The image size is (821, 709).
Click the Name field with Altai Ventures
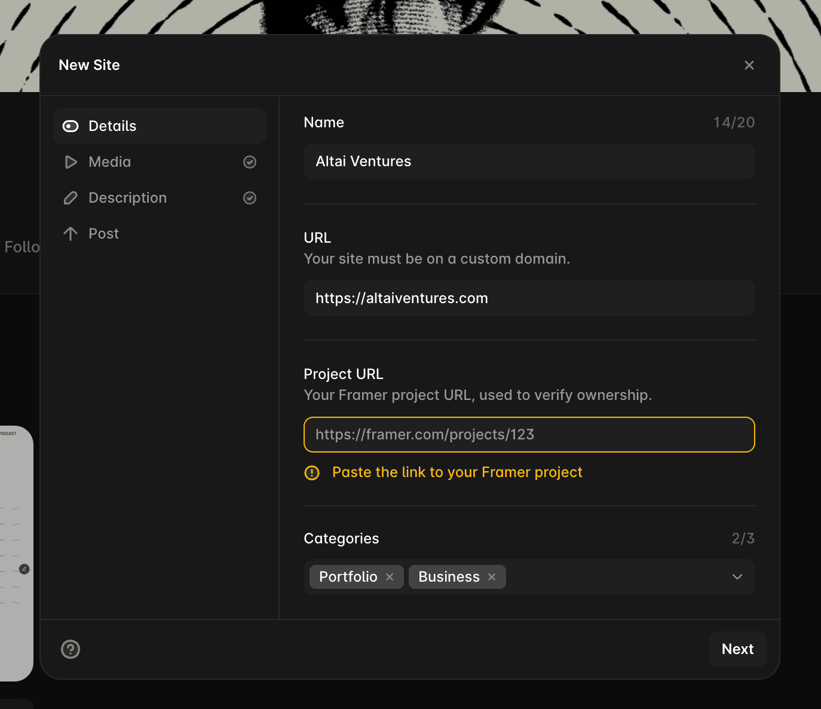(x=529, y=161)
